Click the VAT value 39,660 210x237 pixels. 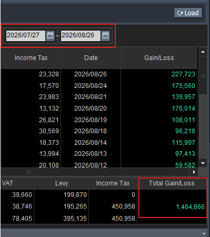22,195
